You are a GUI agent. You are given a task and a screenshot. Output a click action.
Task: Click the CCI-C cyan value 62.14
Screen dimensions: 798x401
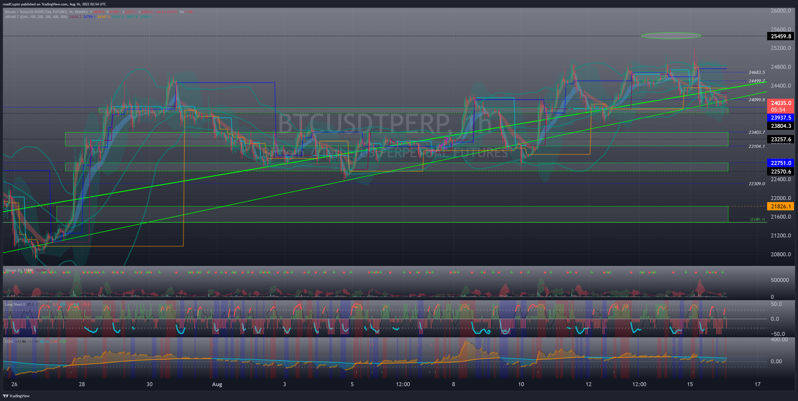(x=45, y=342)
